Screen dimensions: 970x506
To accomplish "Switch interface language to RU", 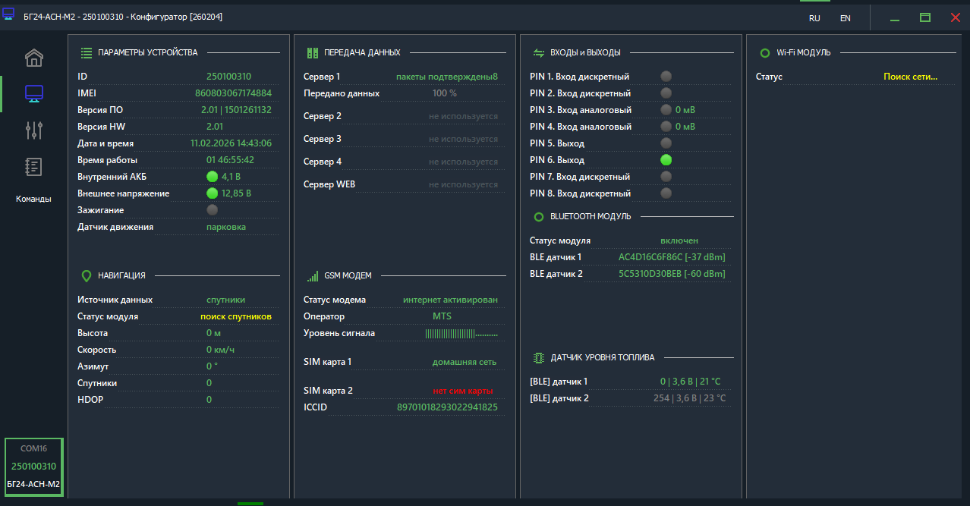I will (x=814, y=17).
